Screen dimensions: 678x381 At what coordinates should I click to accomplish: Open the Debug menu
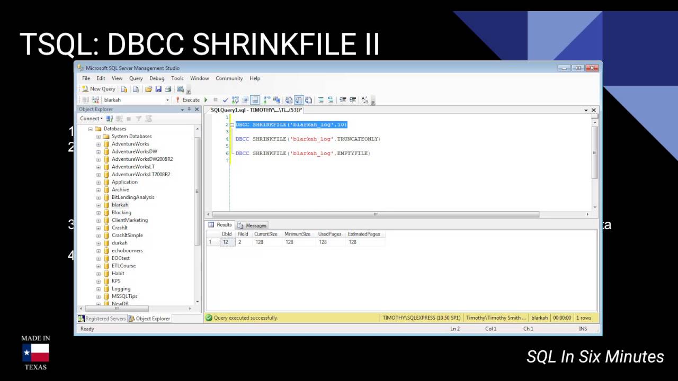tap(157, 78)
